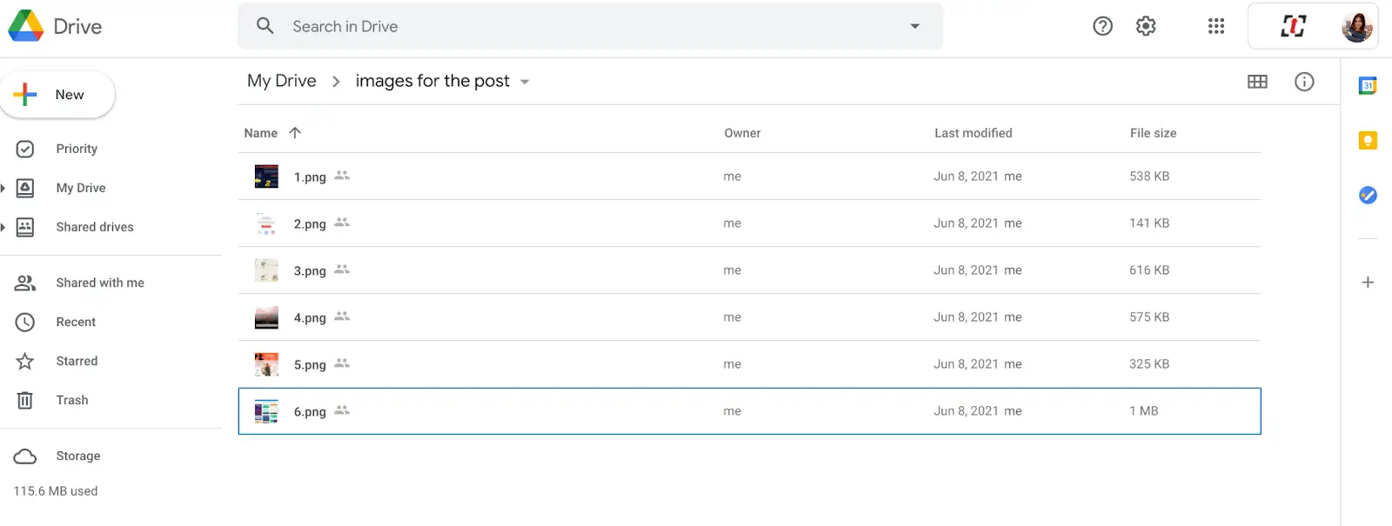Go to the My Drive breadcrumb

[282, 81]
